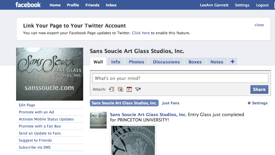Image resolution: width=275 pixels, height=155 pixels.
Task: Click the facebook logo
Action: pyautogui.click(x=28, y=5)
